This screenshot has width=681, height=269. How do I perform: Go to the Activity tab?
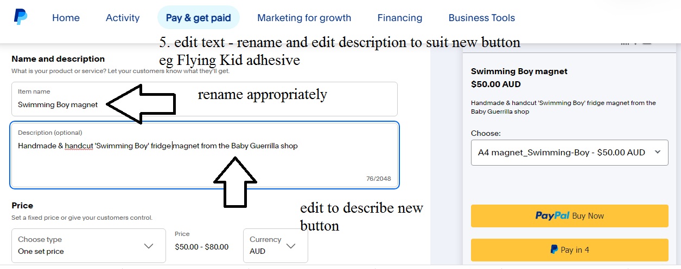pos(123,18)
